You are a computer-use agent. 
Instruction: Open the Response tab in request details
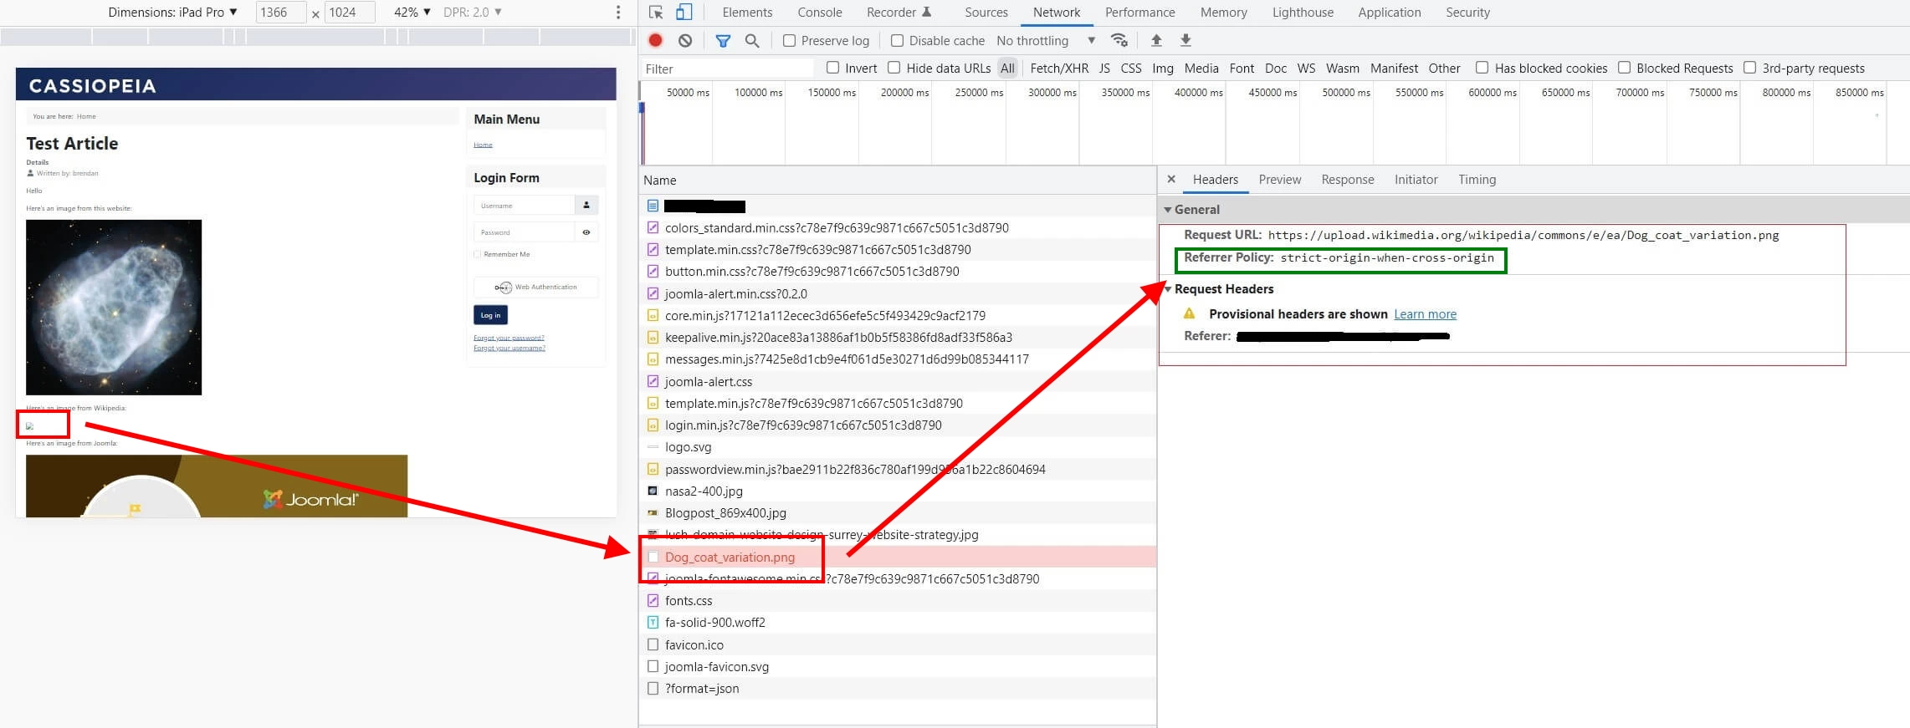(x=1347, y=180)
